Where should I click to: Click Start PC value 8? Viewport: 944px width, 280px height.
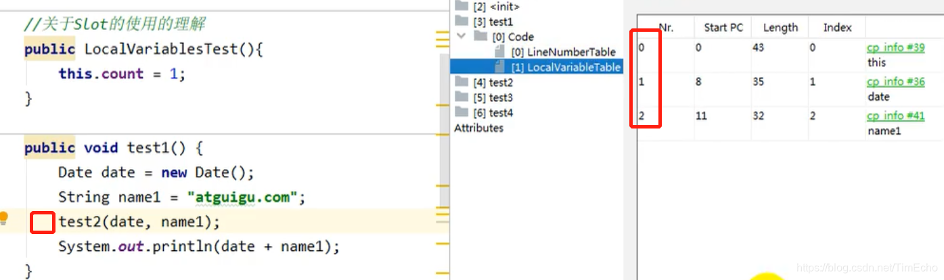[698, 81]
